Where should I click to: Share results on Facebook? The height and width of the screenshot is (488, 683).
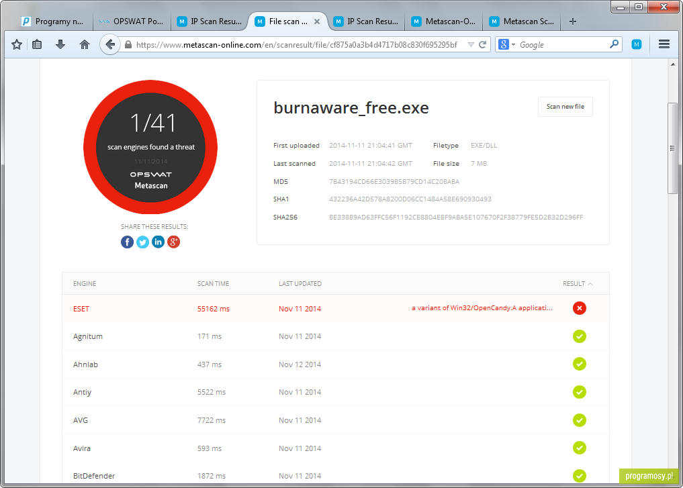[127, 242]
